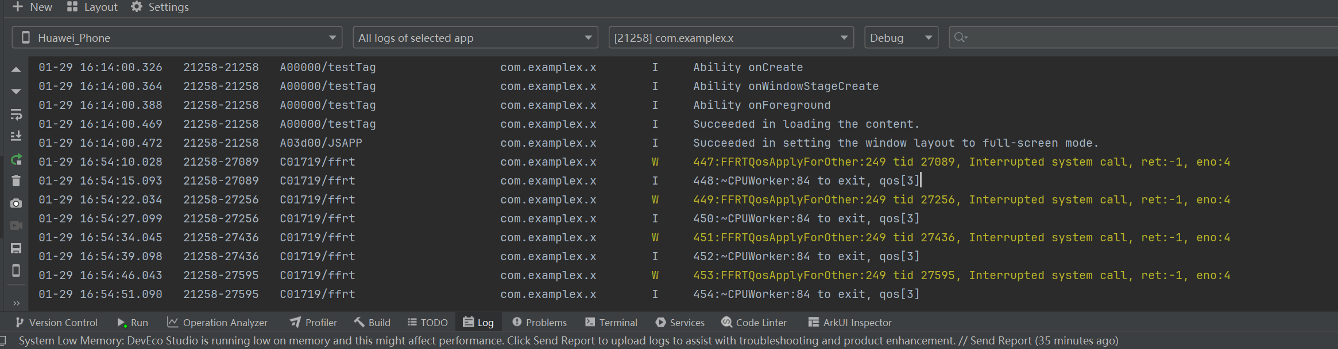Expand more sidebar tools with double chevron
Image resolution: width=1338 pixels, height=349 pixels.
click(16, 303)
